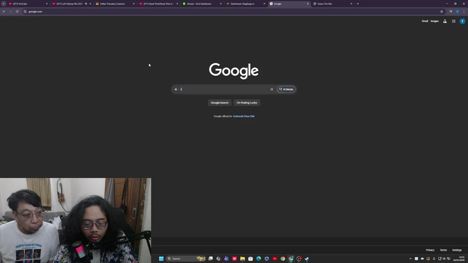Open the Windows Start menu
This screenshot has height=263, width=468.
pyautogui.click(x=161, y=259)
